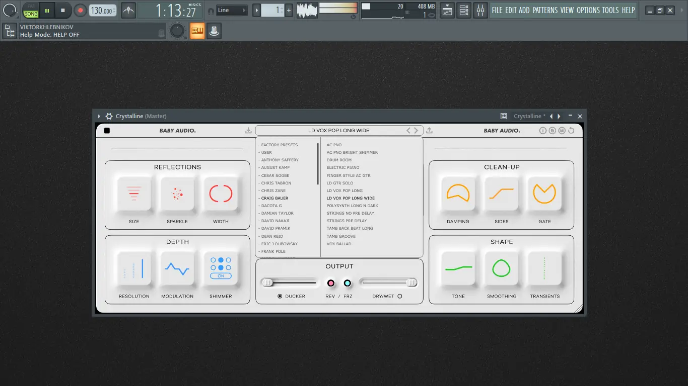Select the Width control icon
Viewport: 688px width, 386px height.
pyautogui.click(x=221, y=194)
